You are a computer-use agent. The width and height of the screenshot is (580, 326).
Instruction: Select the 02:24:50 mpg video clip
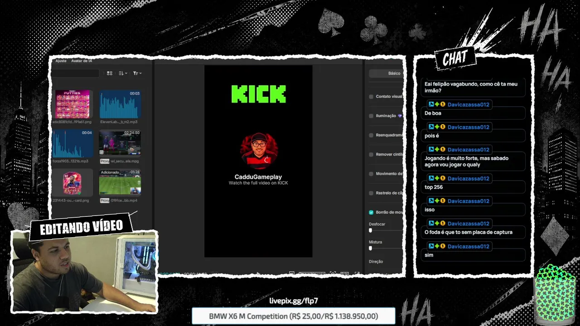[x=120, y=144]
